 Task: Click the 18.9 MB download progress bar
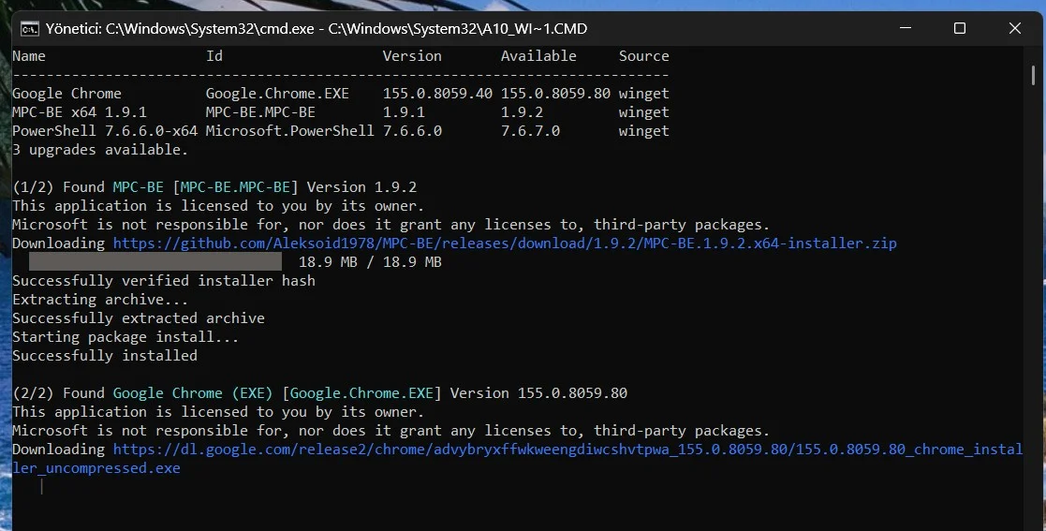point(155,261)
